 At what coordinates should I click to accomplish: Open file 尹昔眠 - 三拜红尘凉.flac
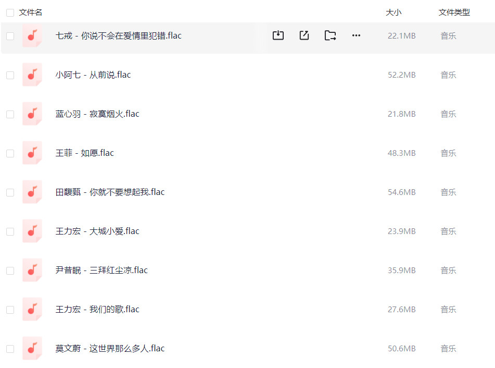coord(101,271)
